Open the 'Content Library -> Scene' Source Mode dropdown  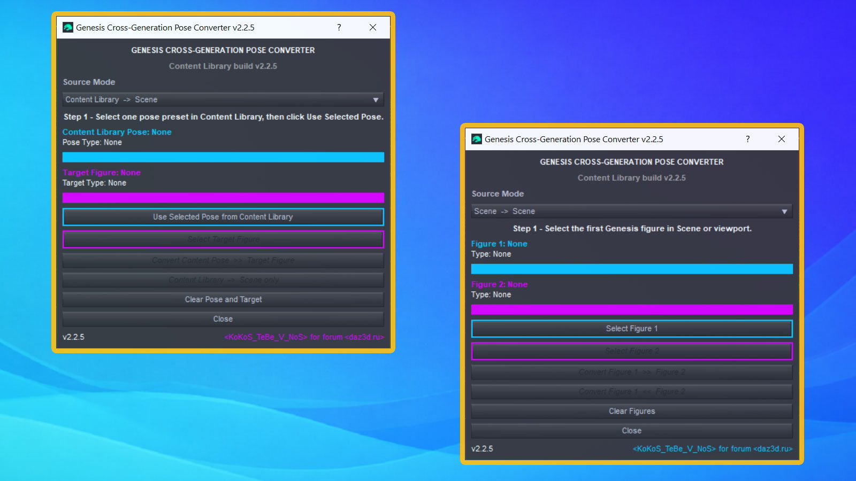[x=223, y=99]
